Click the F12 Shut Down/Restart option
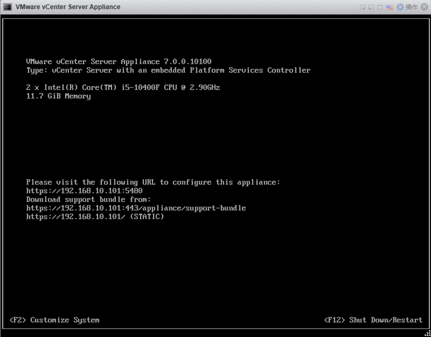 tap(373, 320)
